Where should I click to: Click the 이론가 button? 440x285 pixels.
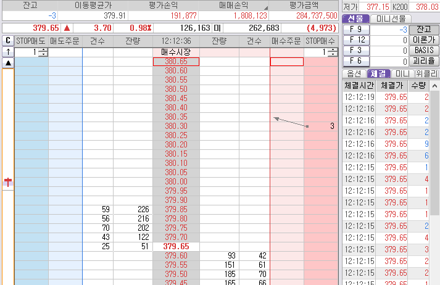click(424, 40)
